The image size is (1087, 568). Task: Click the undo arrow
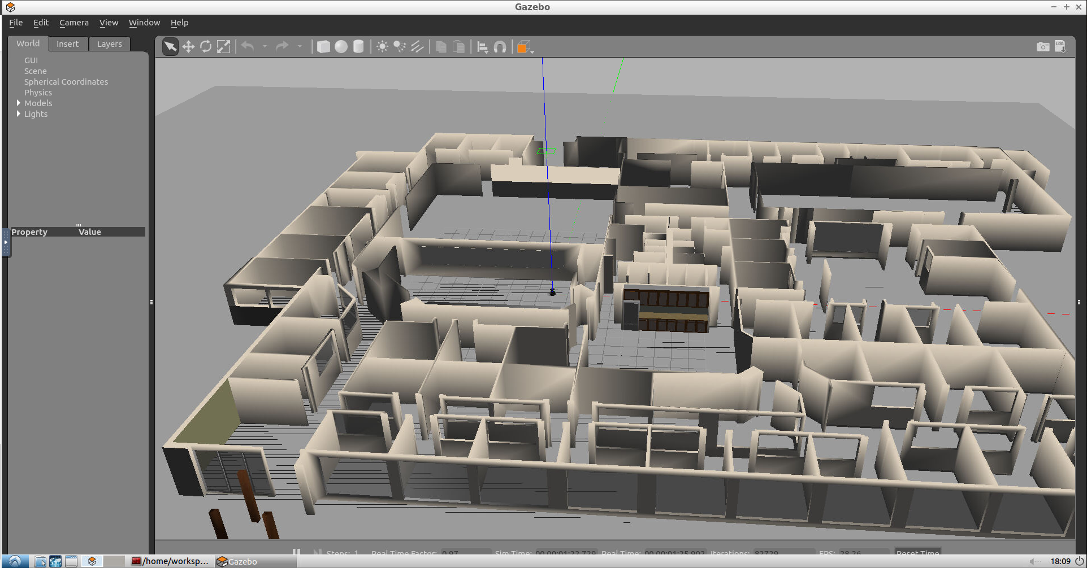248,46
